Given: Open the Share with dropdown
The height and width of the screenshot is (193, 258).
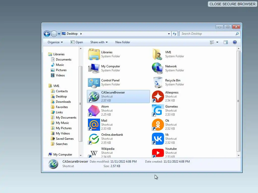Looking at the screenshot, I should [99, 42].
